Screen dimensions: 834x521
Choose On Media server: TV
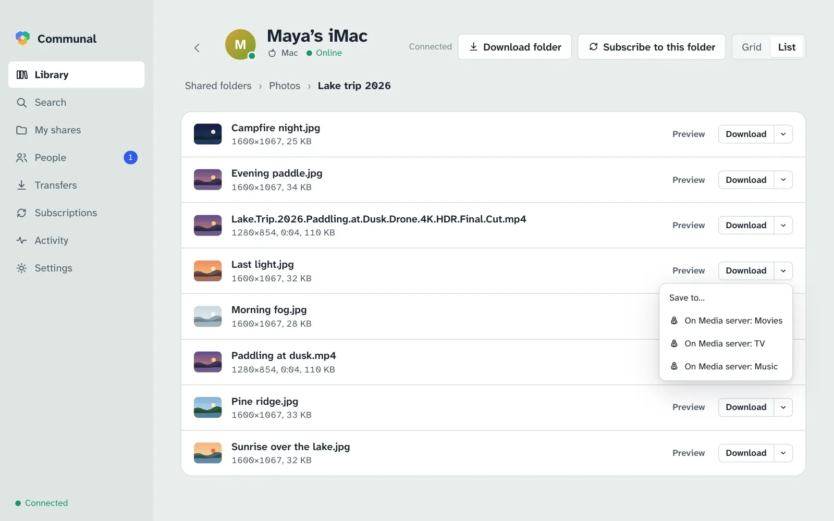click(x=726, y=343)
